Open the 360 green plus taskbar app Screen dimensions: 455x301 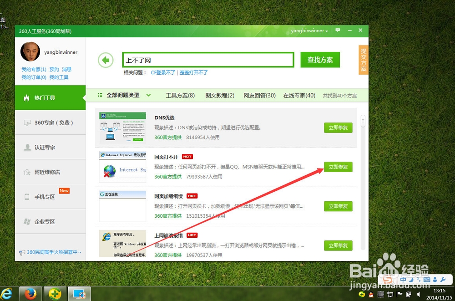click(55, 294)
